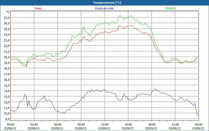Click the 18:00 time axis label
Screen dimensions: 209x131
pyautogui.click(x=152, y=125)
